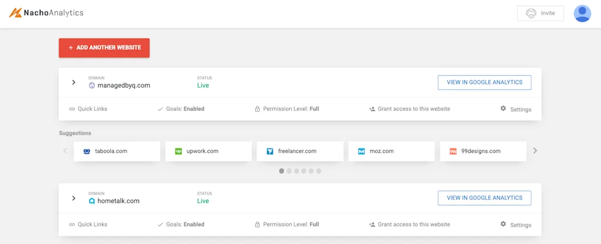Open Quick Links for managedbyq.com
The height and width of the screenshot is (244, 601).
click(88, 109)
